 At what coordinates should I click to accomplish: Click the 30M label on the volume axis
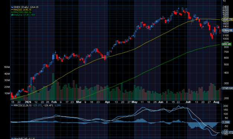[7, 80]
